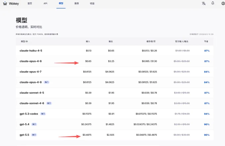This screenshot has height=146, width=225.
Task: Click the 94% savings for gpt-5.3-codex
Action: 207,114
